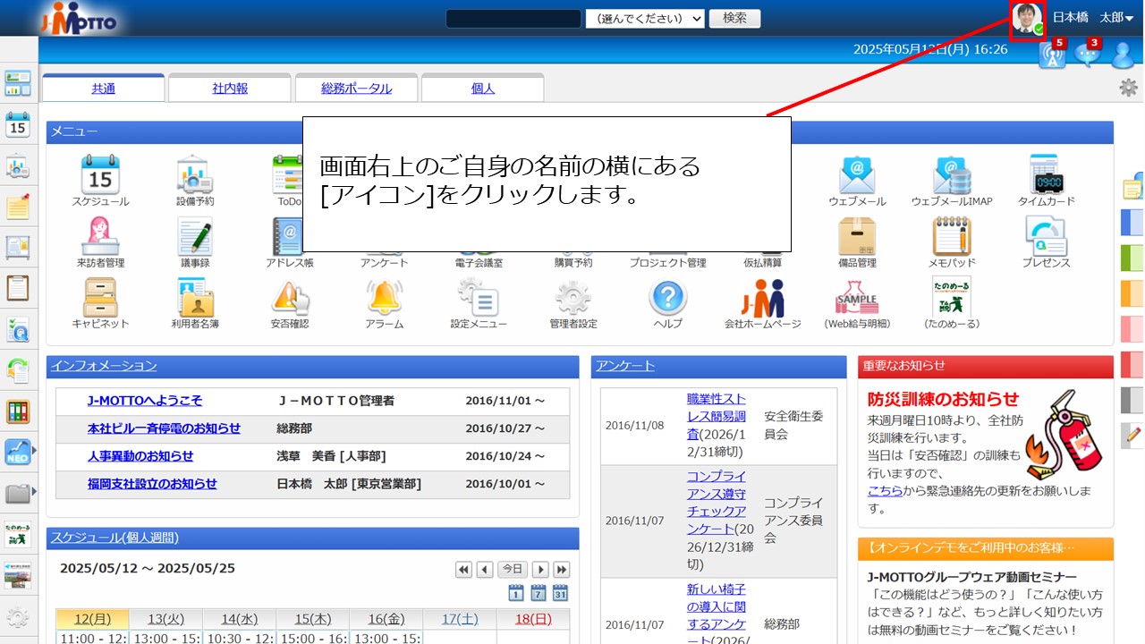The width and height of the screenshot is (1145, 644).
Task: Open the スケジュール calendar menu icon
Action: pos(100,176)
